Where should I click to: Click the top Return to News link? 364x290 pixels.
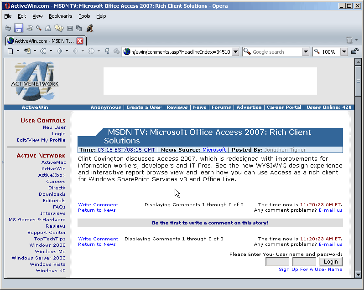pos(97,210)
